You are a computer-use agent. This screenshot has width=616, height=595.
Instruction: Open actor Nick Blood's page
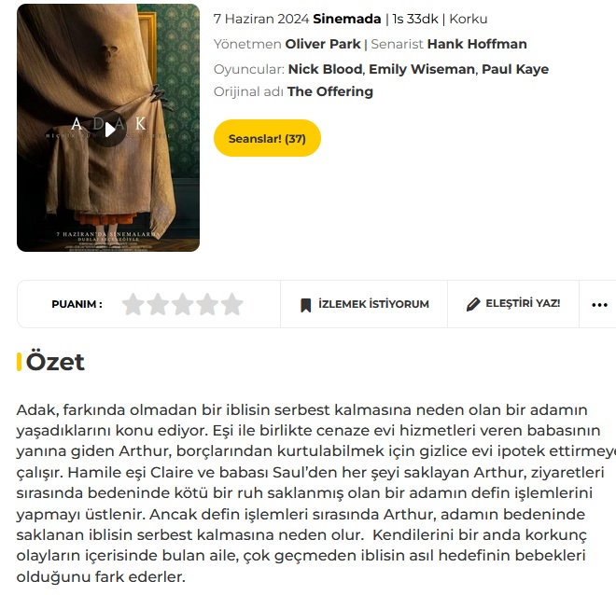click(x=325, y=69)
